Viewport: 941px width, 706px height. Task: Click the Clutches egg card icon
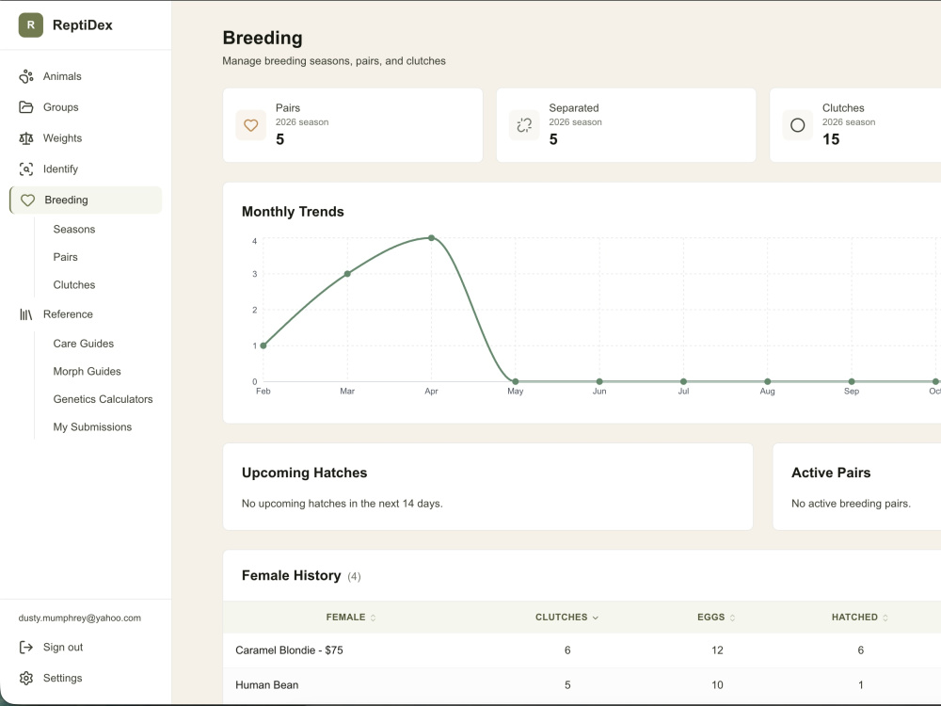(x=798, y=125)
